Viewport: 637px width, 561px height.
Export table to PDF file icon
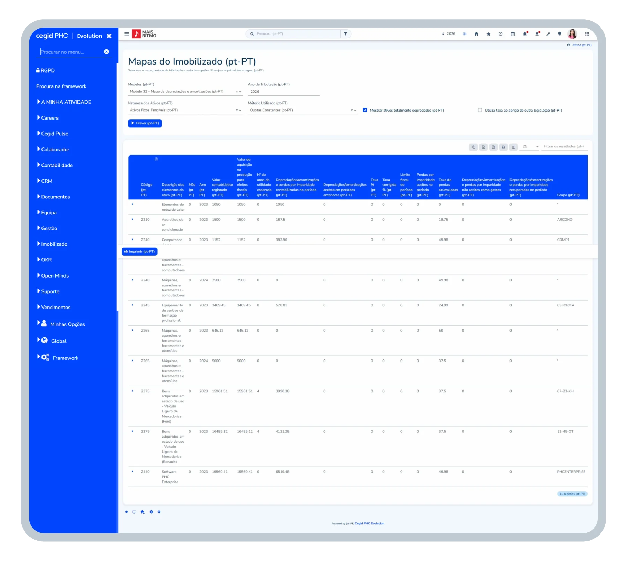point(493,147)
